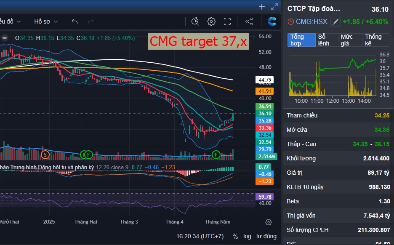This screenshot has width=394, height=245.
Task: Select the Tổng hợp tab
Action: point(301,40)
